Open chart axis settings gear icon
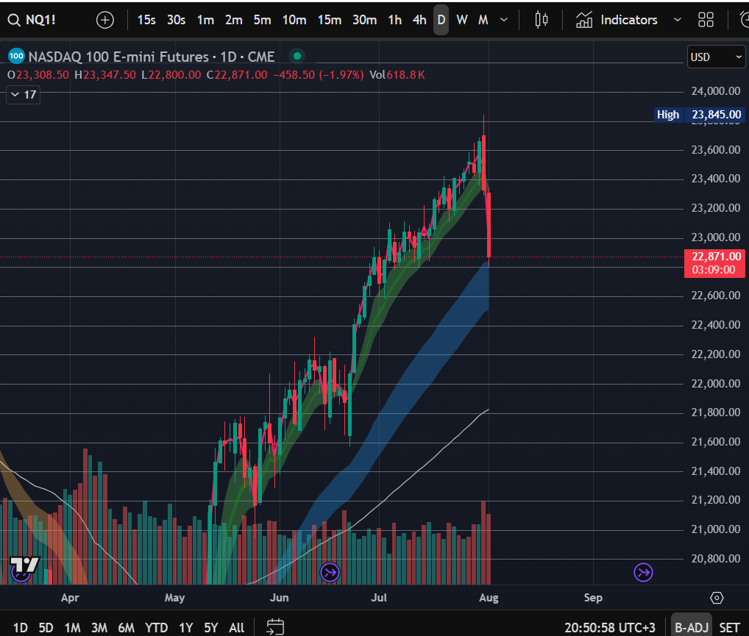This screenshot has width=749, height=636. [x=717, y=598]
